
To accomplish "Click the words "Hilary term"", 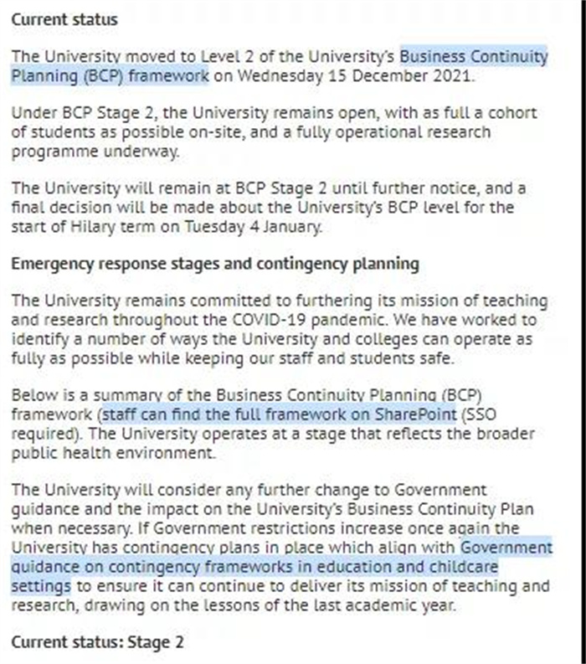I will coord(112,227).
